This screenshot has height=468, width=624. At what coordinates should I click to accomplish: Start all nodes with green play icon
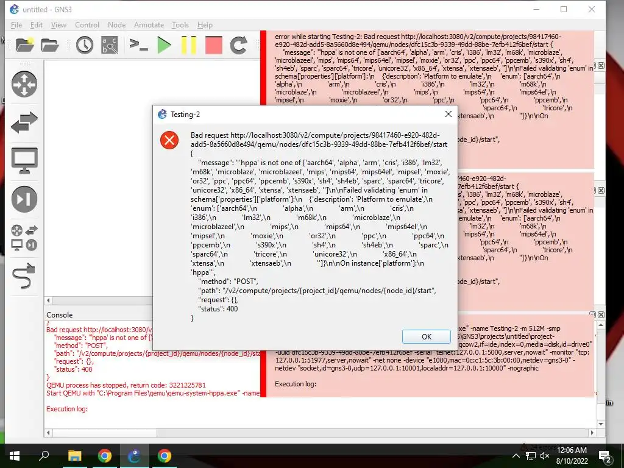coord(163,45)
